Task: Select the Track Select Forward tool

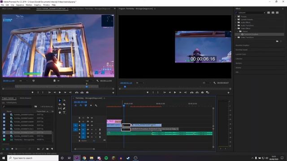Action: tap(64, 100)
